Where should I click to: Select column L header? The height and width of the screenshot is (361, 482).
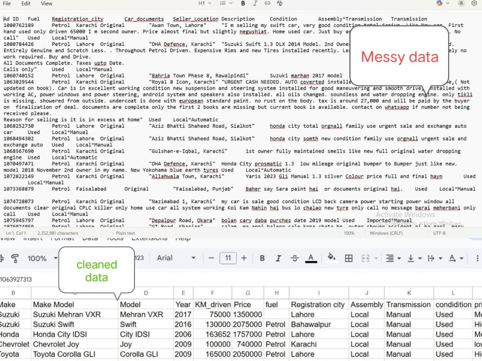pos(453,293)
